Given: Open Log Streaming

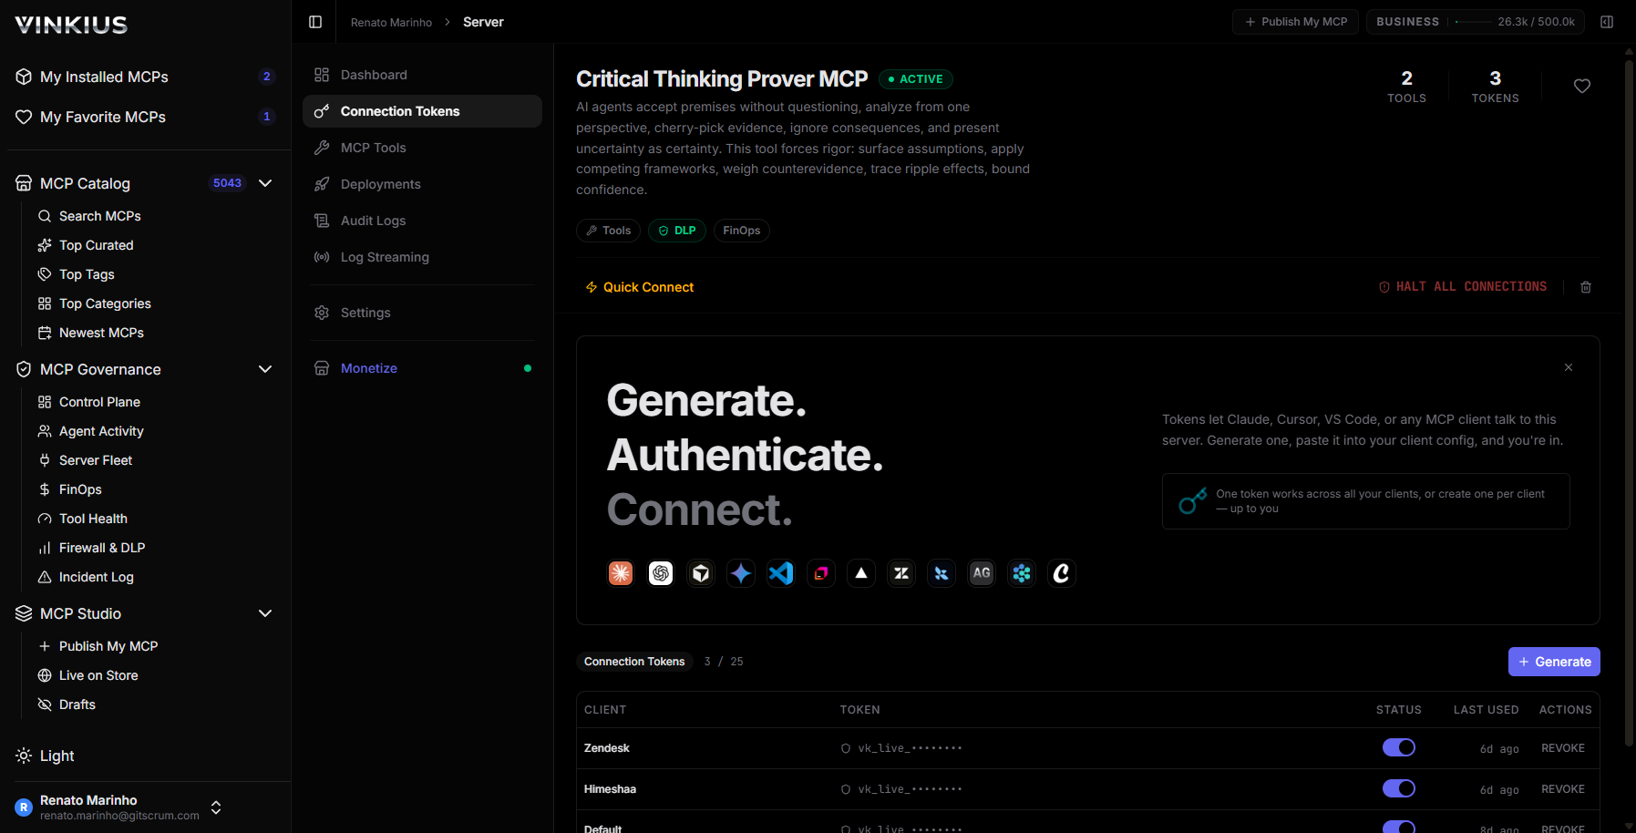Looking at the screenshot, I should [x=422, y=257].
